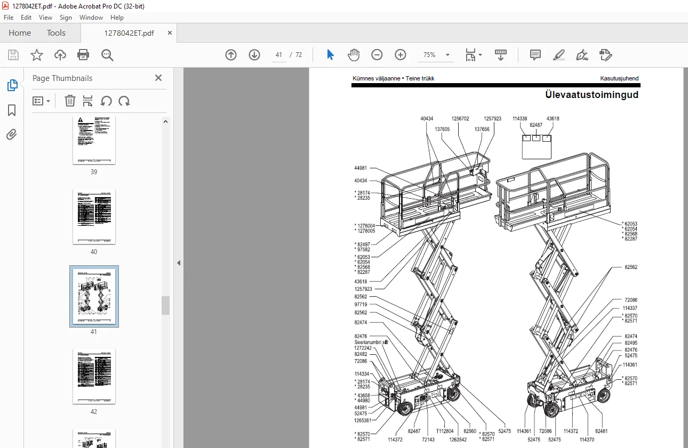Click part number 1272242 label

point(363,348)
